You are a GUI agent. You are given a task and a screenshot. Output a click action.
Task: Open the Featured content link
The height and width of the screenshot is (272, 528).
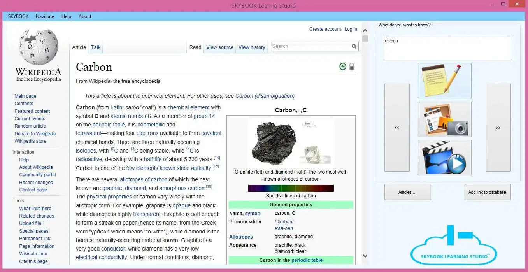click(x=32, y=111)
